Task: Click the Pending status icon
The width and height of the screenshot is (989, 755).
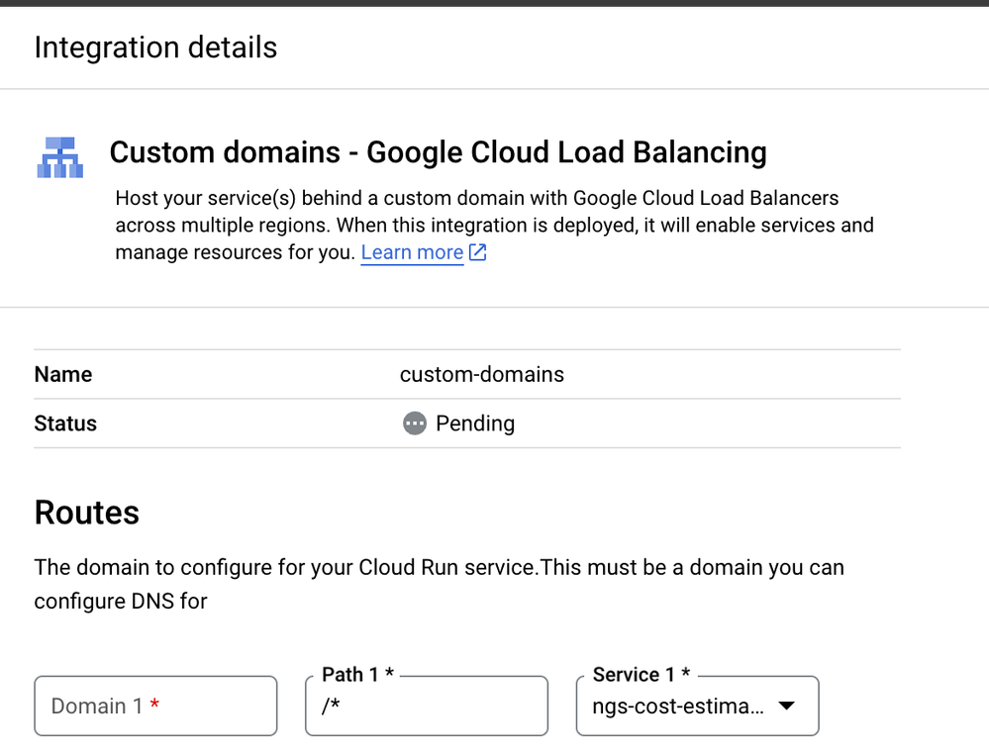Action: pyautogui.click(x=415, y=424)
